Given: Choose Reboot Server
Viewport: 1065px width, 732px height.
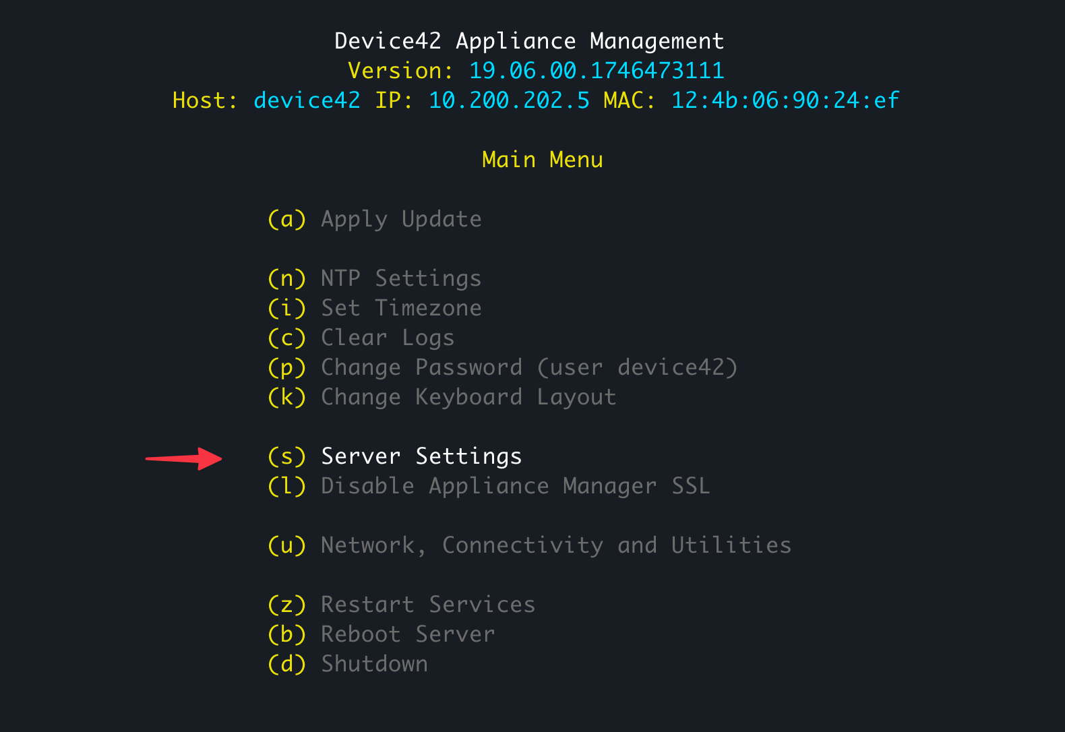Looking at the screenshot, I should (407, 634).
